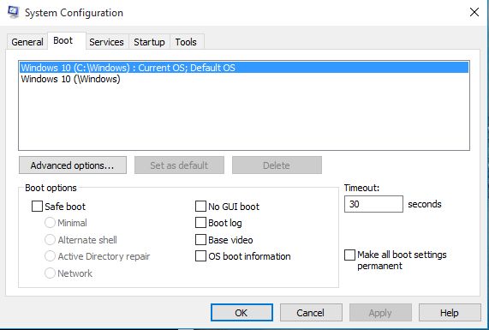Screen dimensions: 489x330
Task: Click the System Configuration title bar icon
Action: point(13,12)
